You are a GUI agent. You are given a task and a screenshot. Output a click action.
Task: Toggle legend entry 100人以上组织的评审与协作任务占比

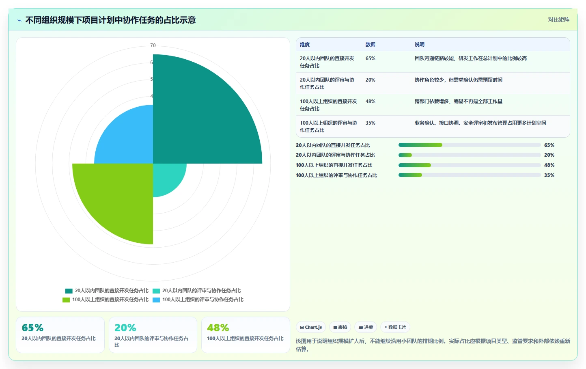tap(198, 300)
